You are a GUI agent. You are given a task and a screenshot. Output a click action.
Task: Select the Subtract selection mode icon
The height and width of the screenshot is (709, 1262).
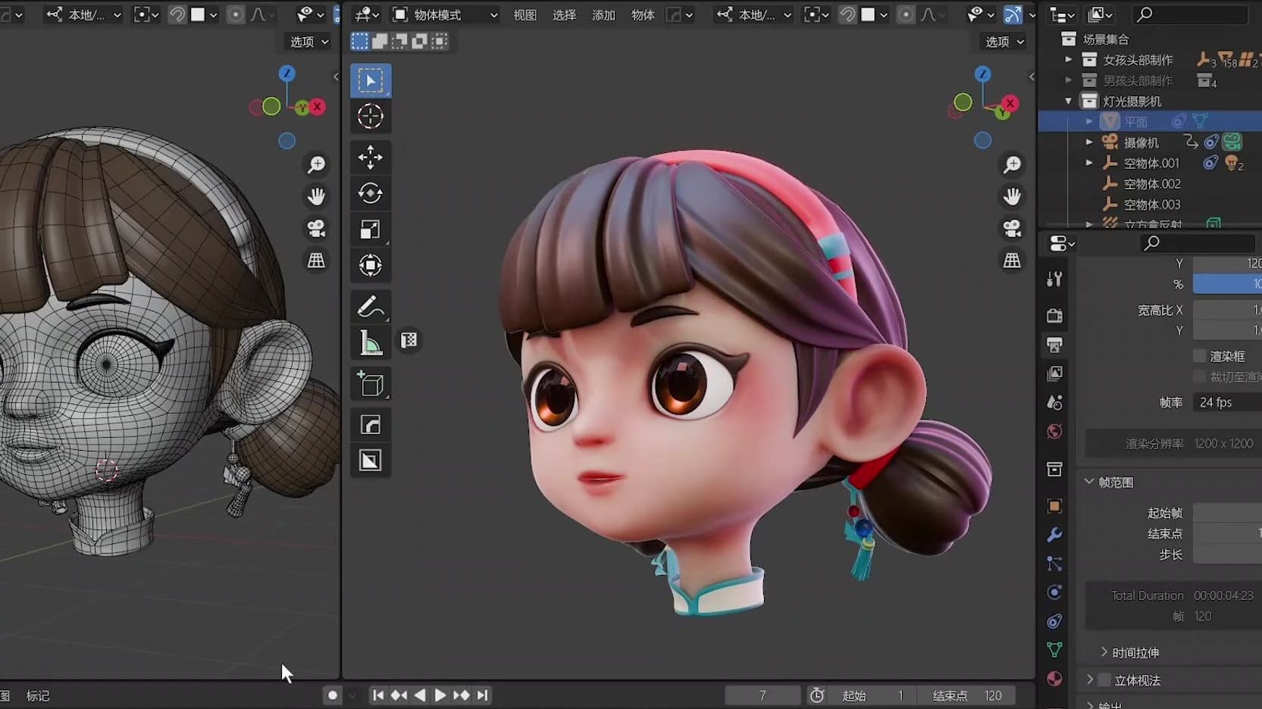coord(399,42)
